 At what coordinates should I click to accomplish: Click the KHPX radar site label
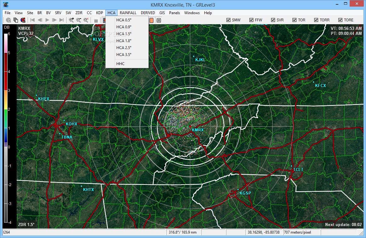click(44, 99)
